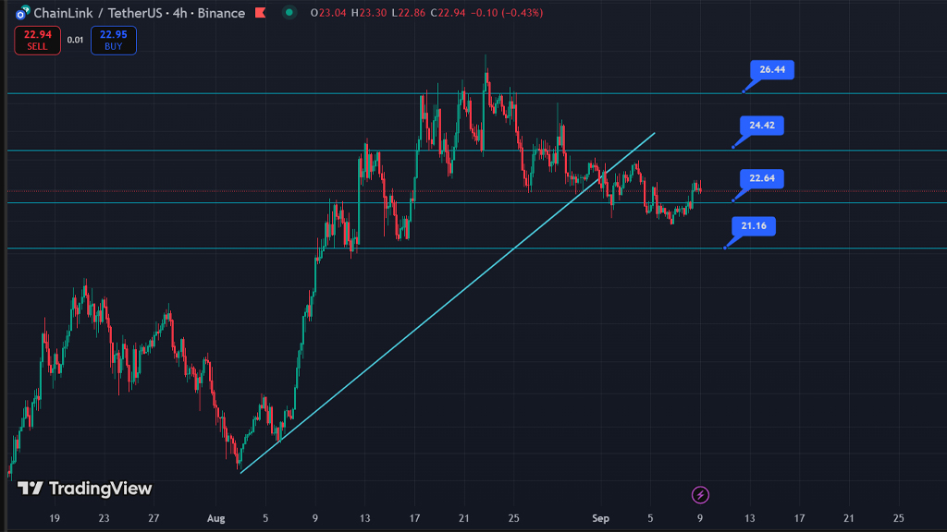The width and height of the screenshot is (947, 532).
Task: Click the Aug label on time axis
Action: 215,519
